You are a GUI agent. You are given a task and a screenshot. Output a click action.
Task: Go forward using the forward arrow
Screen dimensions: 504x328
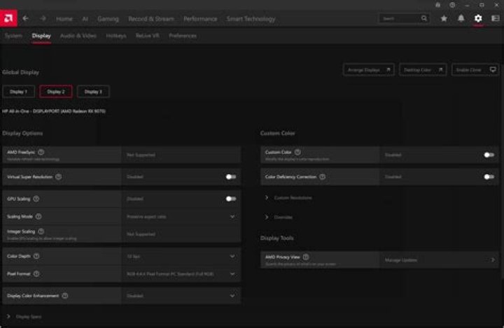[x=43, y=19]
